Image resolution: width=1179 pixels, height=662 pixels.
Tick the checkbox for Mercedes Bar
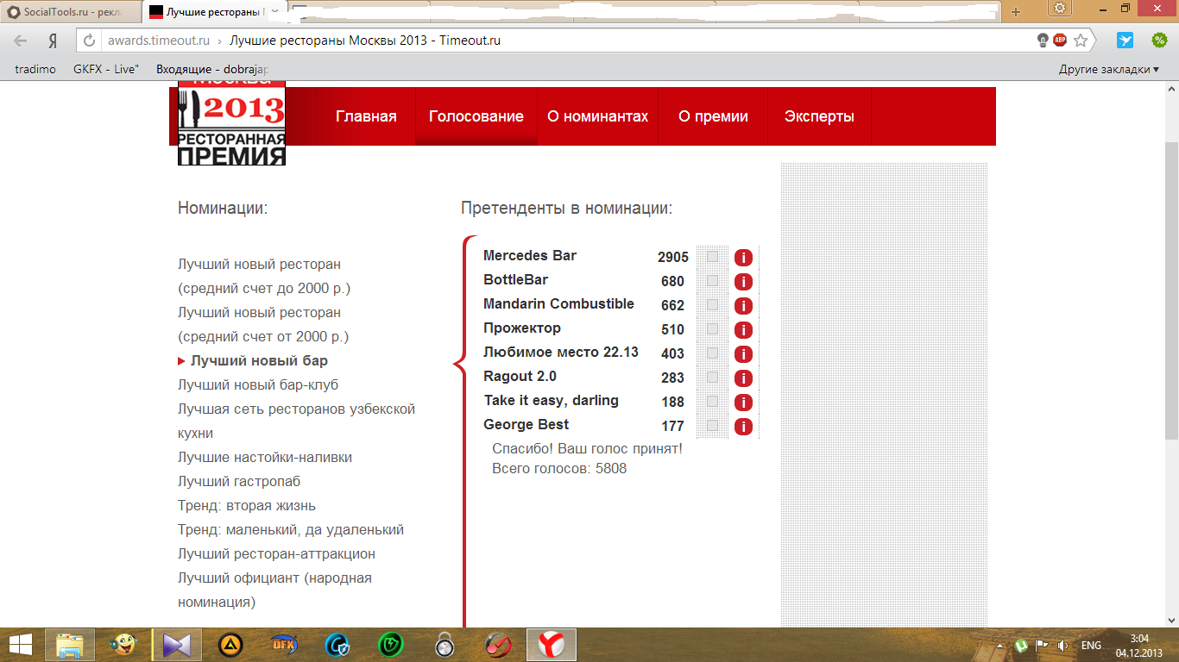tap(713, 257)
